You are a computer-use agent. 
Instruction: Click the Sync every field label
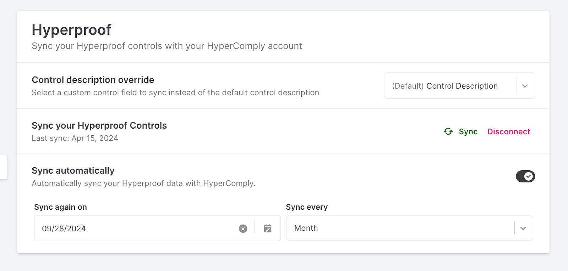tap(307, 207)
